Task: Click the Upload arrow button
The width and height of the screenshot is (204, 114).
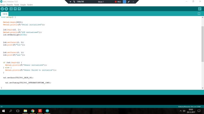Action: click(6, 9)
